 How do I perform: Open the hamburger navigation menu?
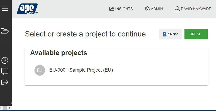coord(5,9)
